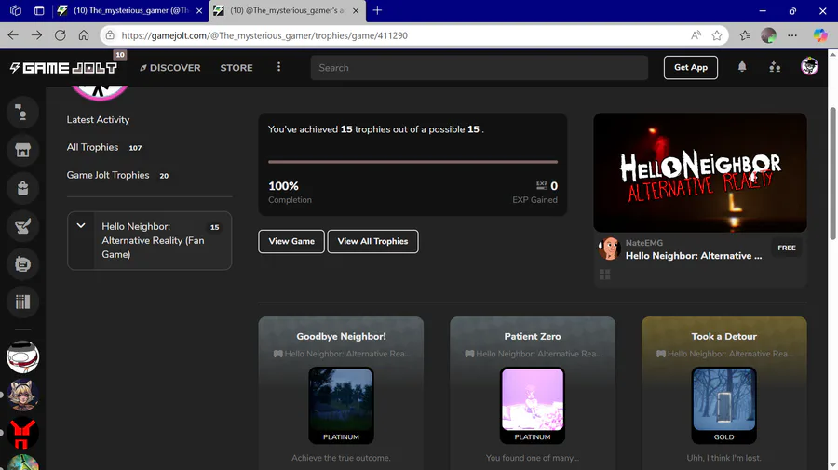Click the Took a Detour trophy title
The width and height of the screenshot is (838, 470).
tap(723, 337)
